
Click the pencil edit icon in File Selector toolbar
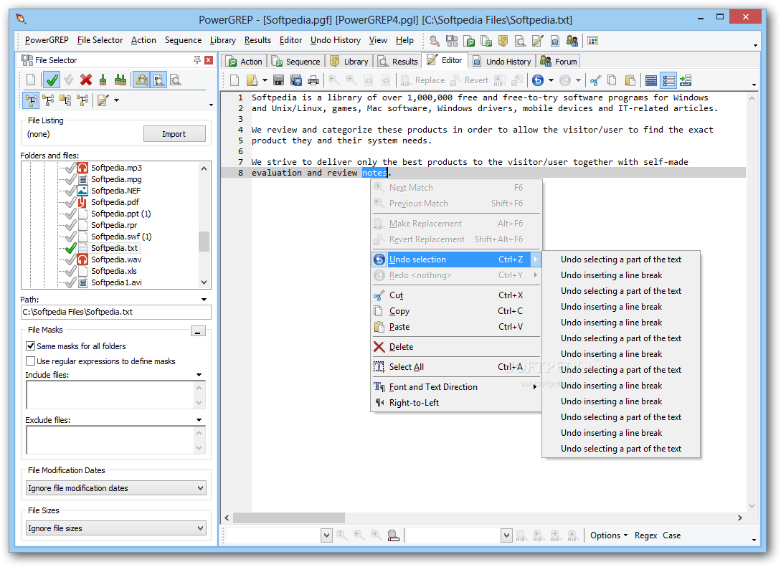coord(103,100)
